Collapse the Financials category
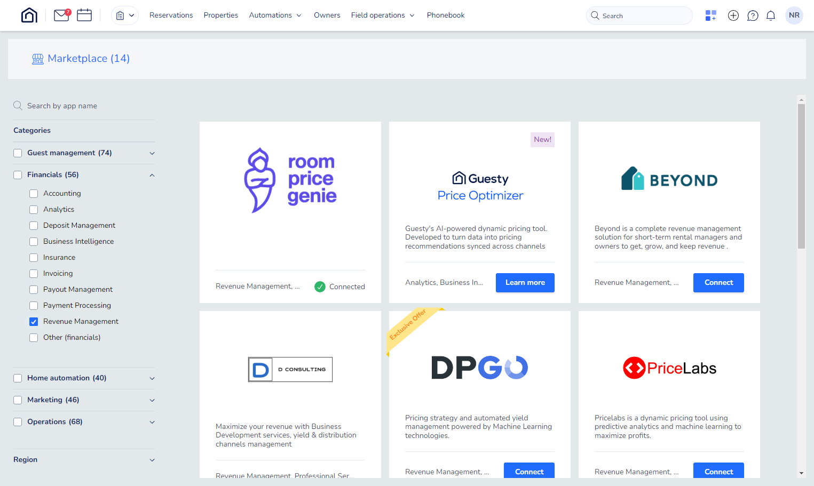Screen dimensions: 814x486 (x=152, y=175)
